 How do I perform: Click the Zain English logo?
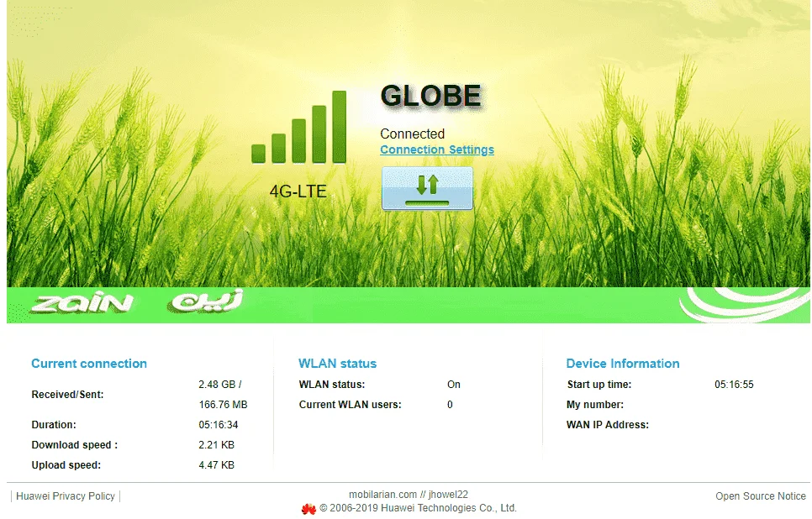click(83, 303)
